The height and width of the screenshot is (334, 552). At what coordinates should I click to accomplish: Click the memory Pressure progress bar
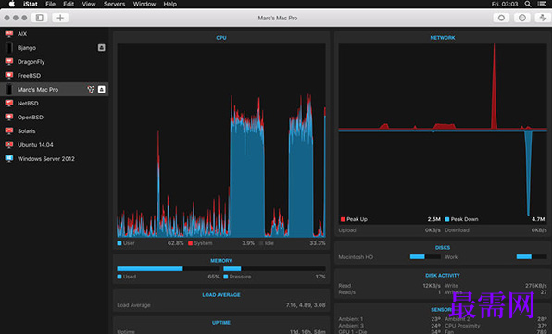point(274,268)
